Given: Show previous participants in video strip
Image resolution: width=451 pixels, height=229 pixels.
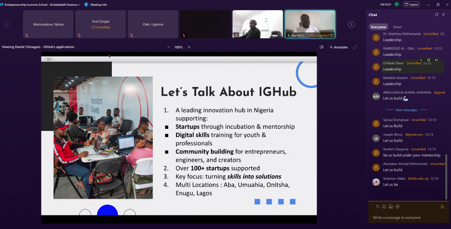Looking at the screenshot, I should coord(7,24).
